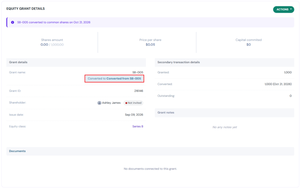This screenshot has width=301, height=188.
Task: Click the 'No any notes yet' text
Action: click(225, 127)
